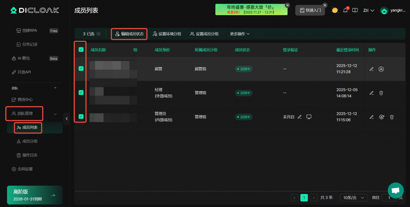Open 成员分组 in the sidebar
The image size is (410, 207).
pyautogui.click(x=30, y=141)
